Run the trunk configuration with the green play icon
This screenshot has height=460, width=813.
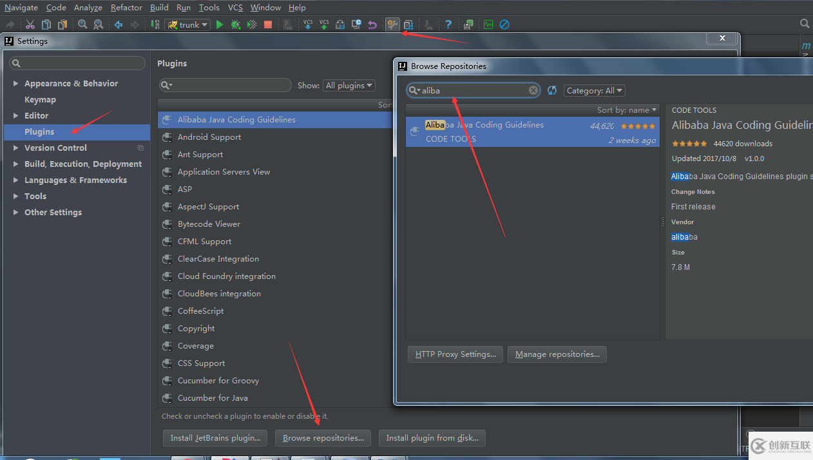click(220, 24)
